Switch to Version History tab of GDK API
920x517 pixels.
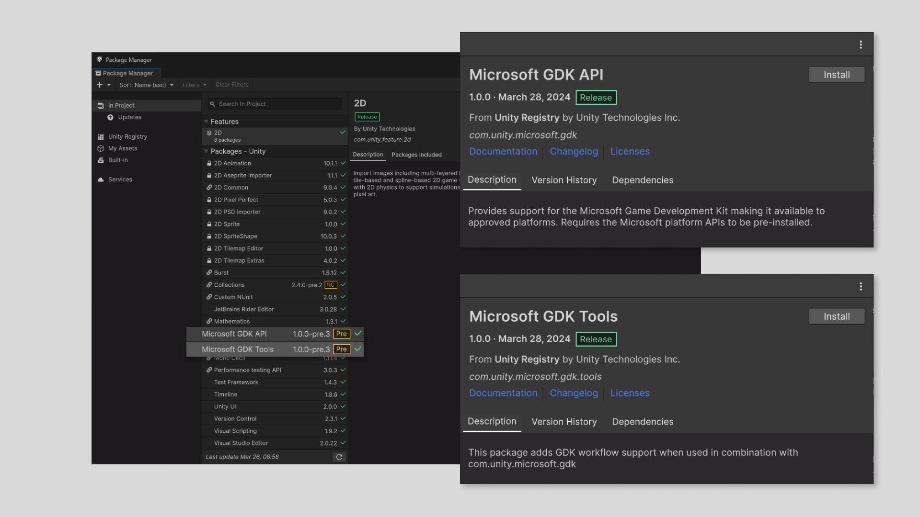point(564,180)
